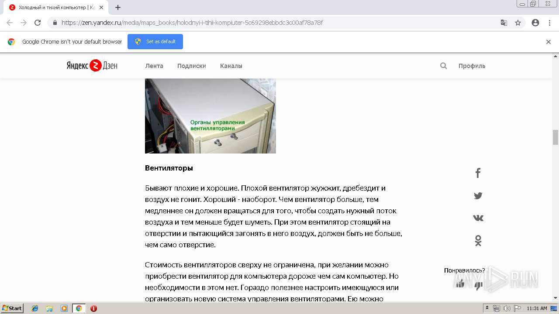Open Chrome profile avatar

[535, 23]
